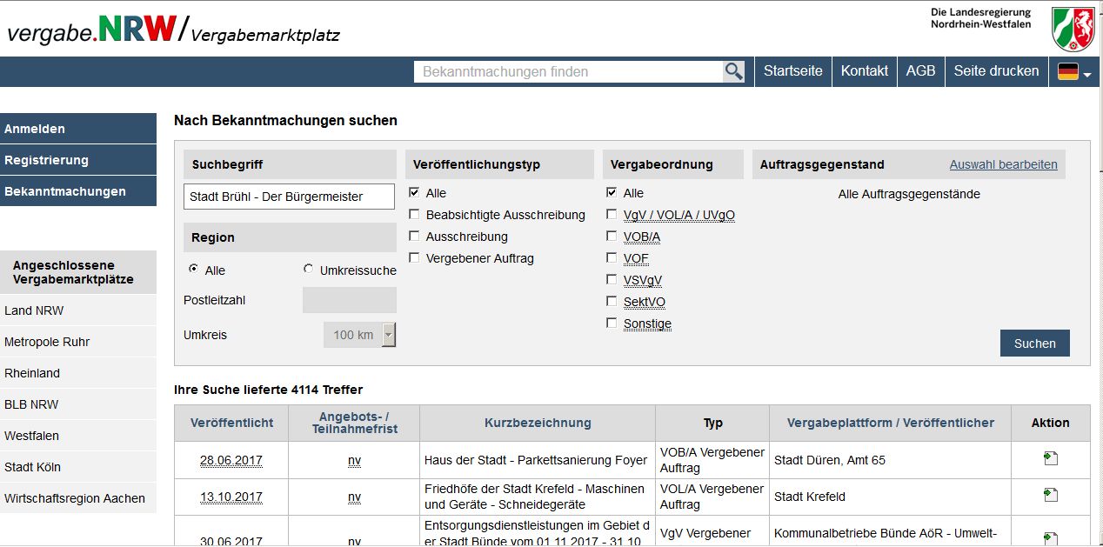Click the magnifying glass search icon
1103x547 pixels.
734,71
